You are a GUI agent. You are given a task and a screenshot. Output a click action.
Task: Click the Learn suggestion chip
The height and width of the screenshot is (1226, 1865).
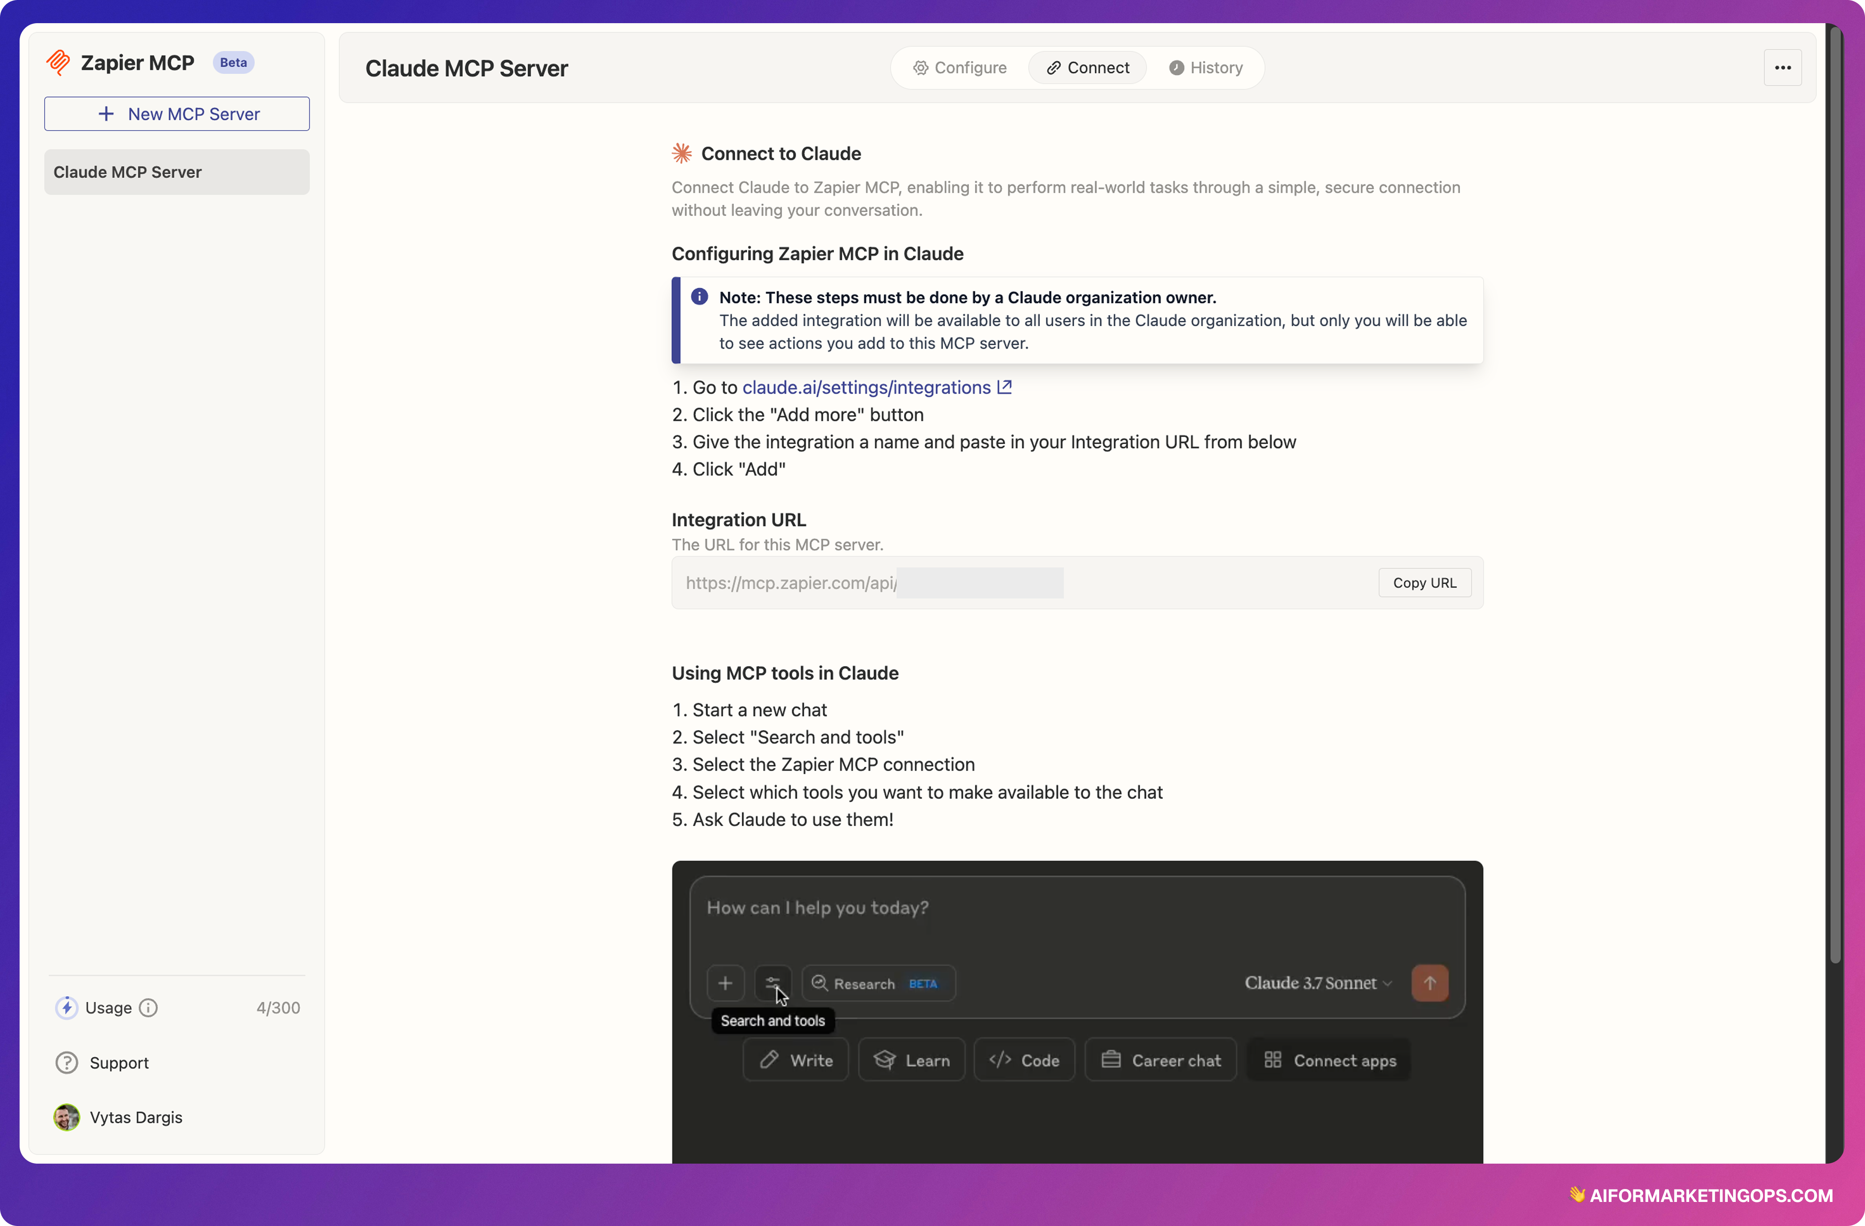click(x=912, y=1061)
